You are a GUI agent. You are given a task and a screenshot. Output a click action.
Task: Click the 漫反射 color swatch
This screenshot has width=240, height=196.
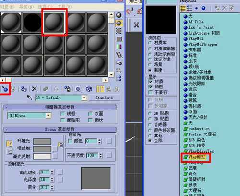tap(42, 149)
